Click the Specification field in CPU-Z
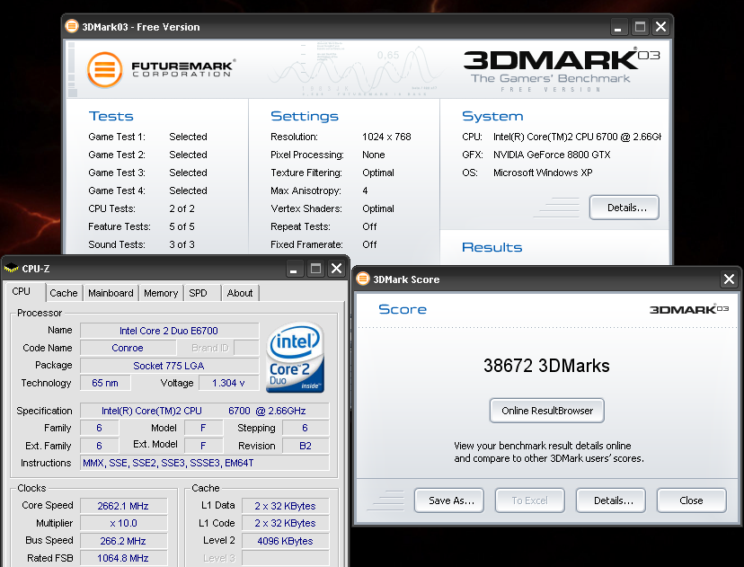This screenshot has height=567, width=744. point(205,411)
